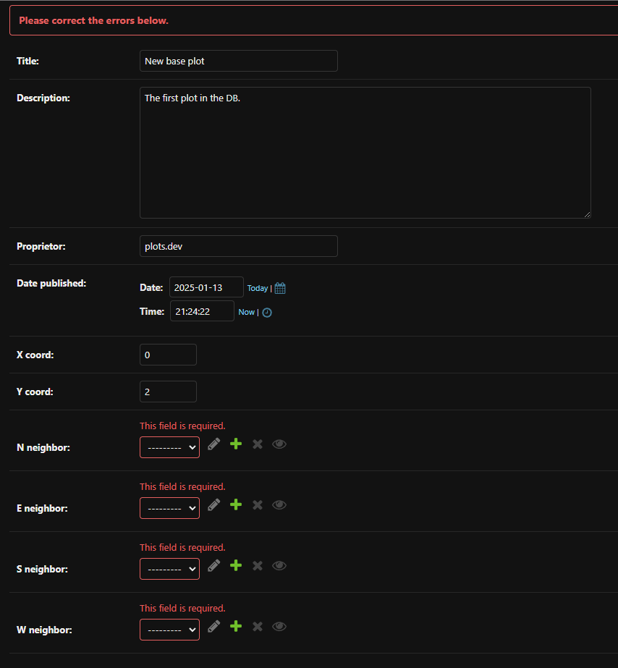The image size is (618, 668).
Task: Edit selected E neighbor with pencil icon
Action: (213, 505)
